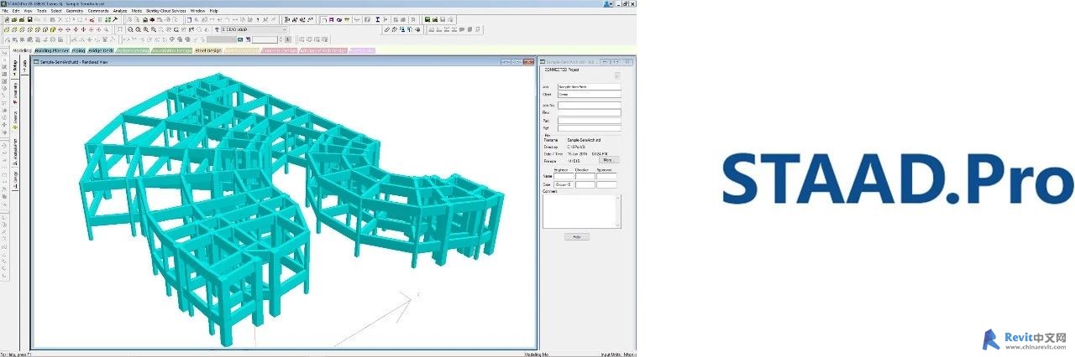
Task: Select the Modeling mode tab
Action: 22,50
